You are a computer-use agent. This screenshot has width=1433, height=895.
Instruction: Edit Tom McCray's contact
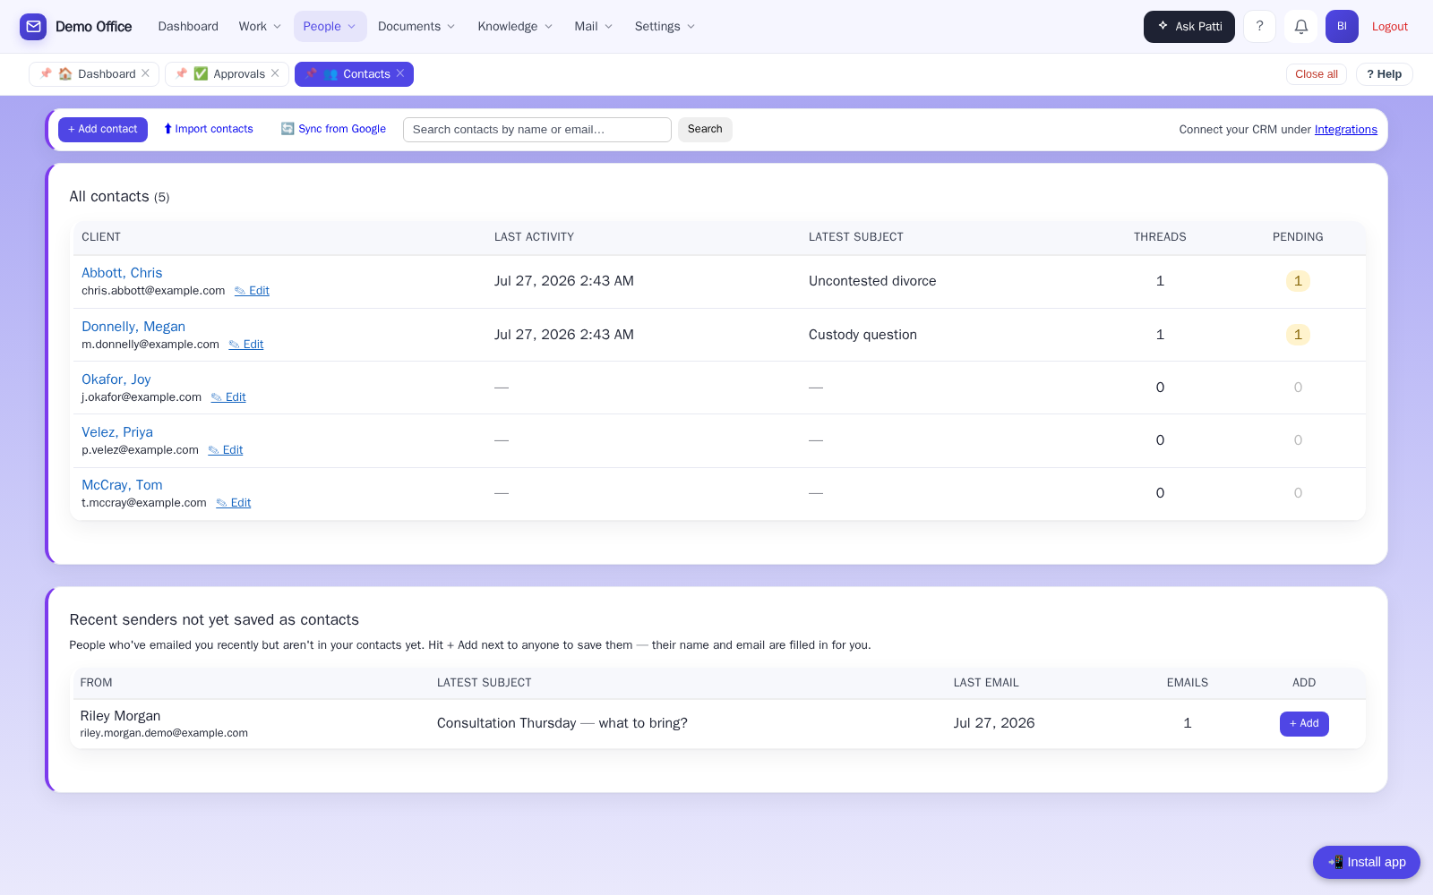coord(234,503)
